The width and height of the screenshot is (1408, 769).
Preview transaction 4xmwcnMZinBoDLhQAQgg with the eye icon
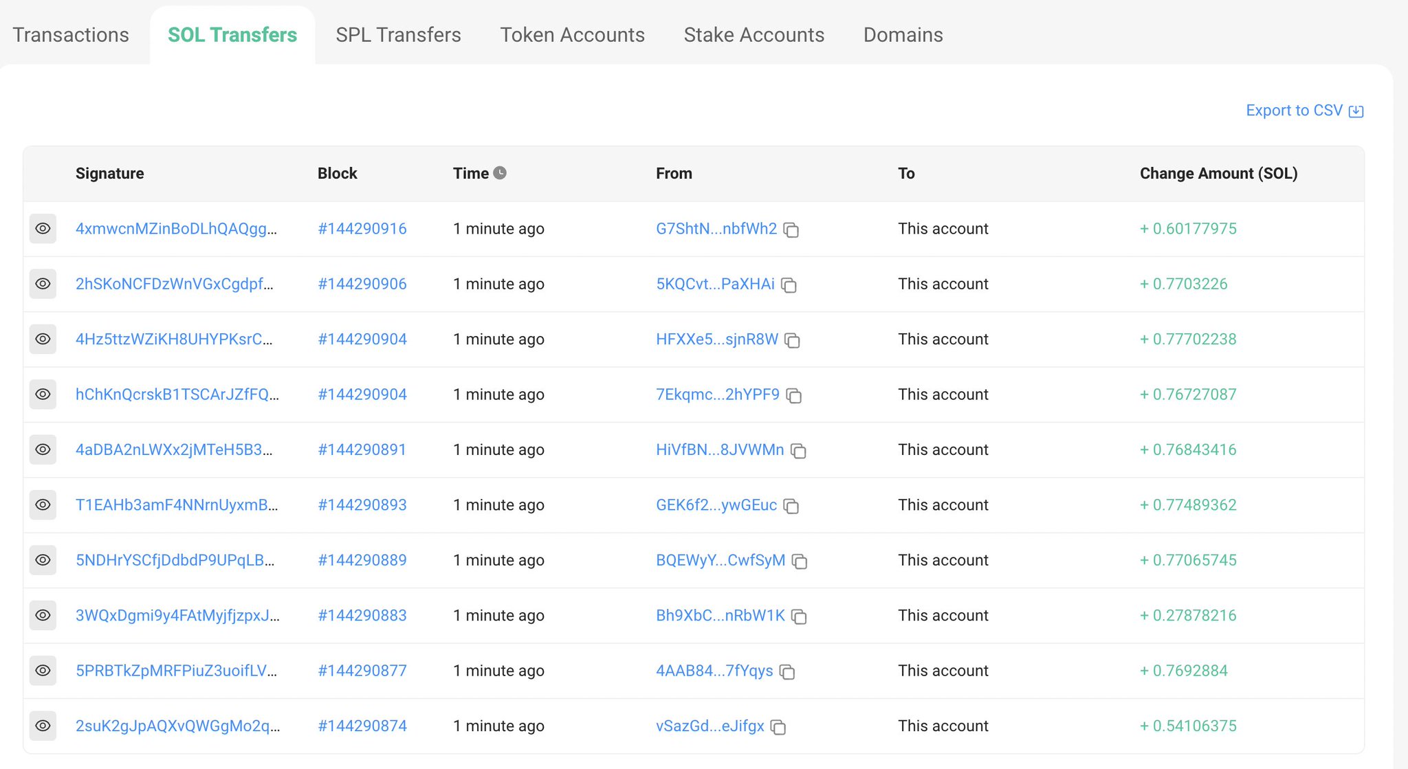point(43,229)
